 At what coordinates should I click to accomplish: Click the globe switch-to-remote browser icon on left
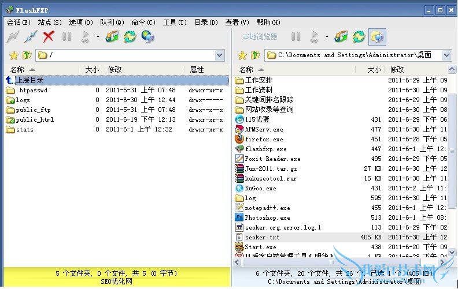(x=148, y=37)
